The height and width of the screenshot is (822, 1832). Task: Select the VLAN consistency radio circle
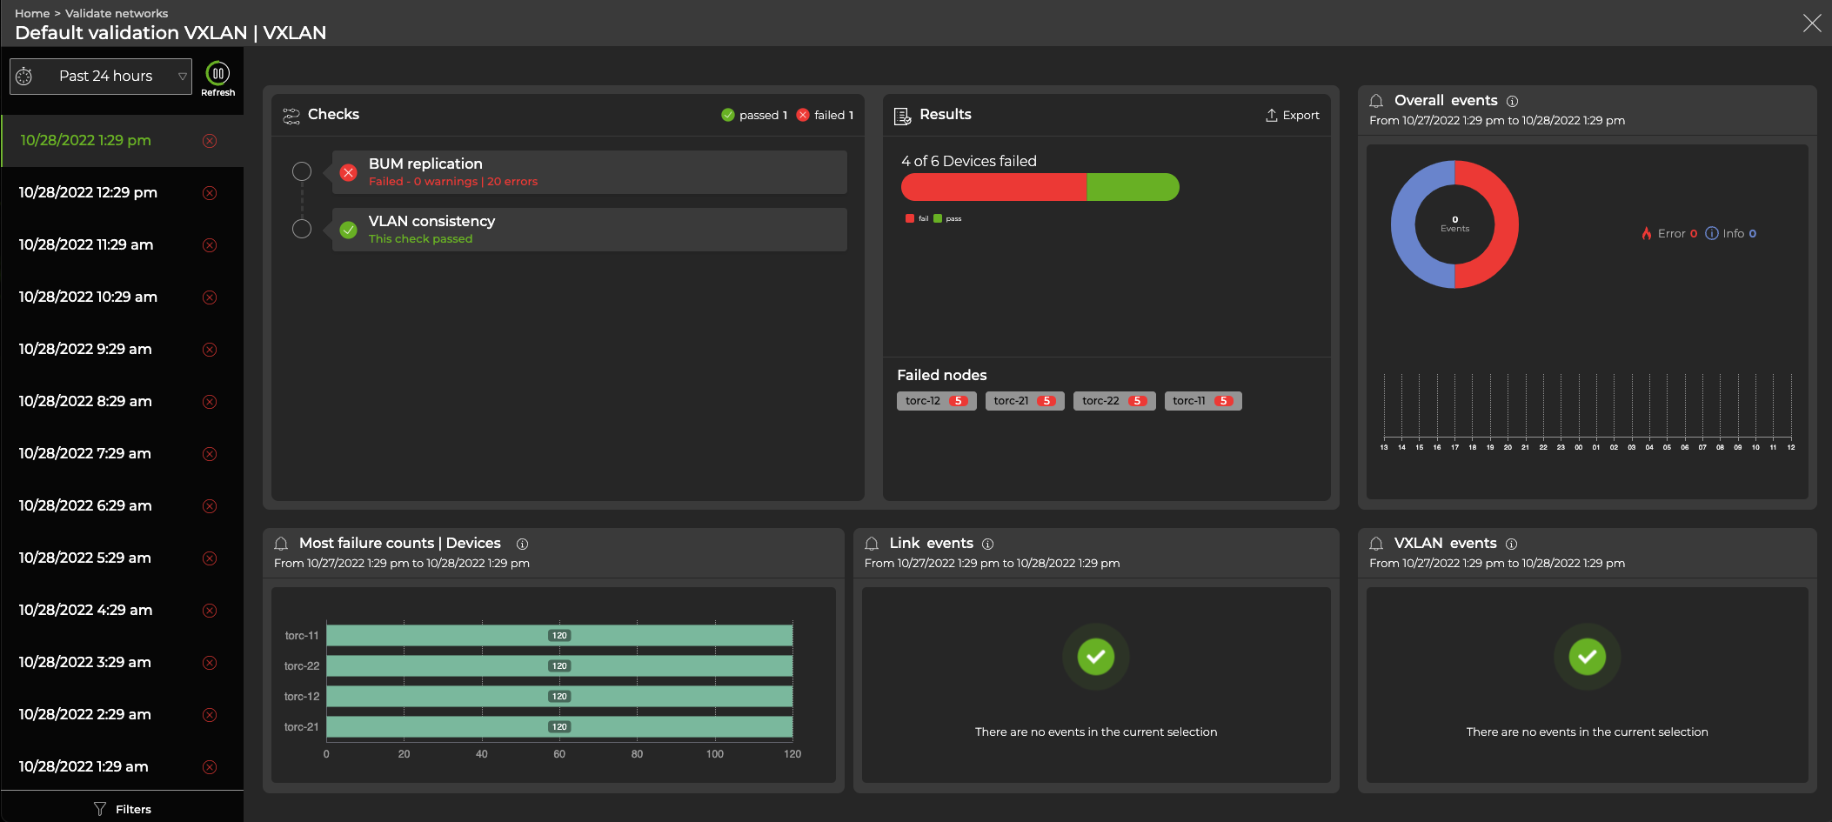click(x=302, y=229)
